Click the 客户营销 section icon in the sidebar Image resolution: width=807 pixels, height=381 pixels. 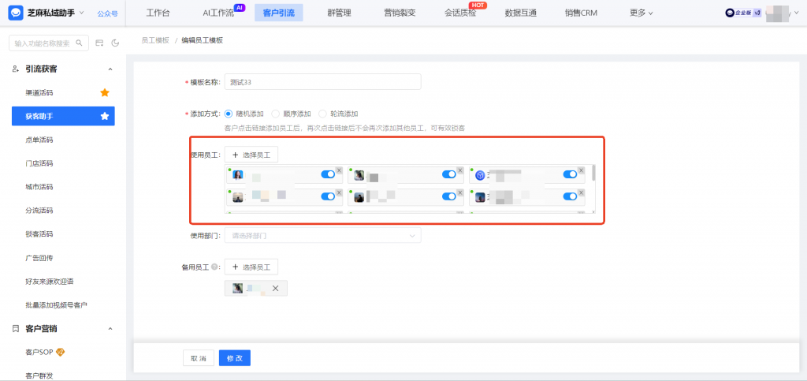point(16,328)
